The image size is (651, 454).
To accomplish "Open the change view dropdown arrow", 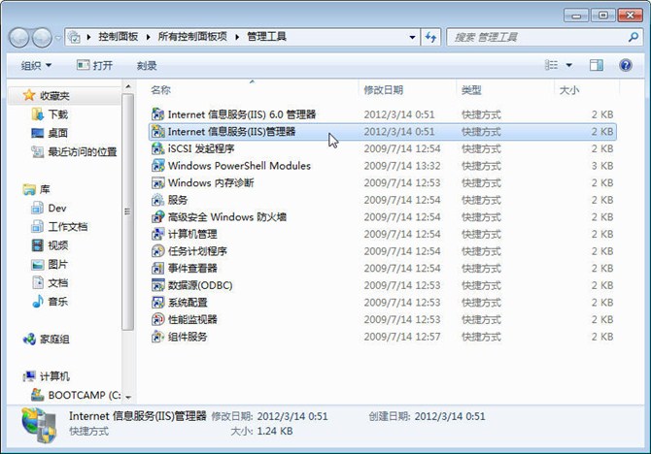I will [569, 65].
